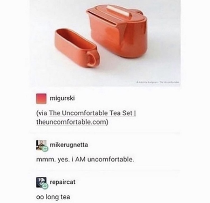The width and height of the screenshot is (210, 203).
Task: Click the 'i AM uncomfortable' comment text
Action: click(85, 160)
